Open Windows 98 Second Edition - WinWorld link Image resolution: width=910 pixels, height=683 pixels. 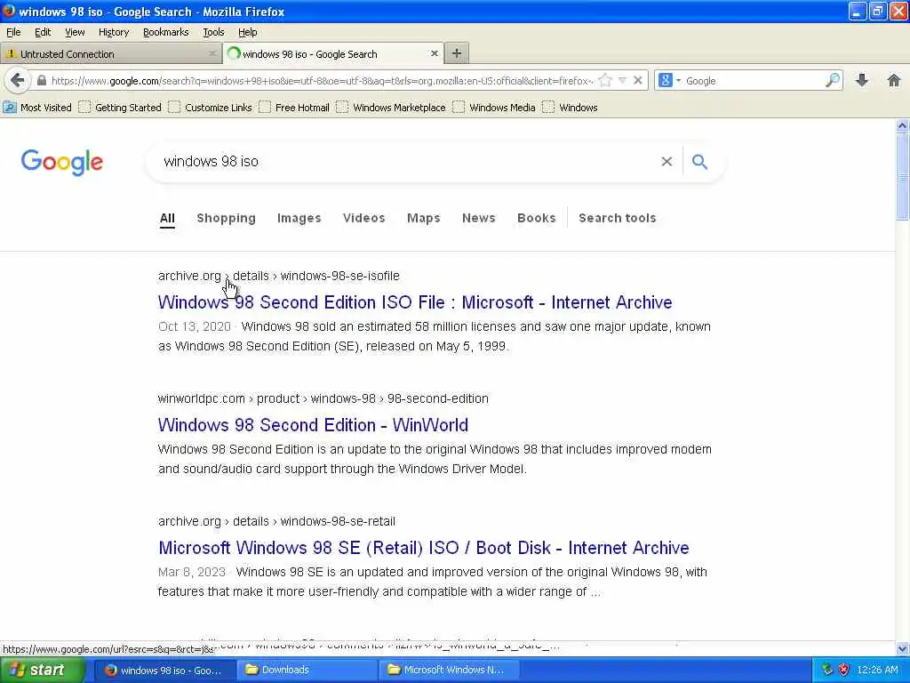coord(313,424)
